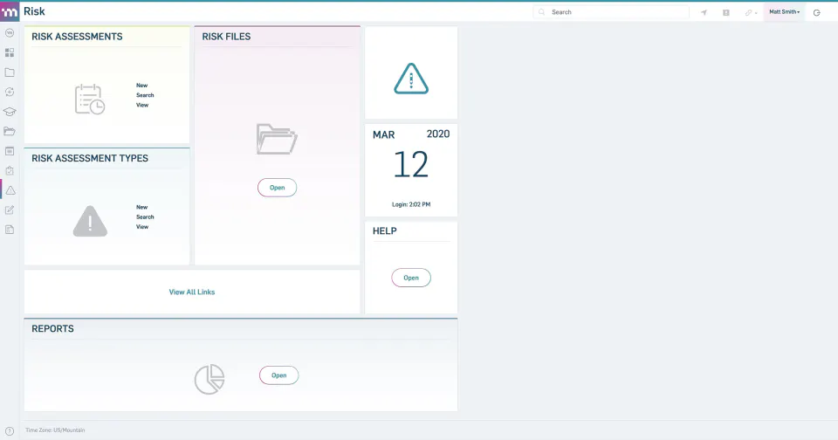
Task: Focus the Search input field in header
Action: coord(611,11)
